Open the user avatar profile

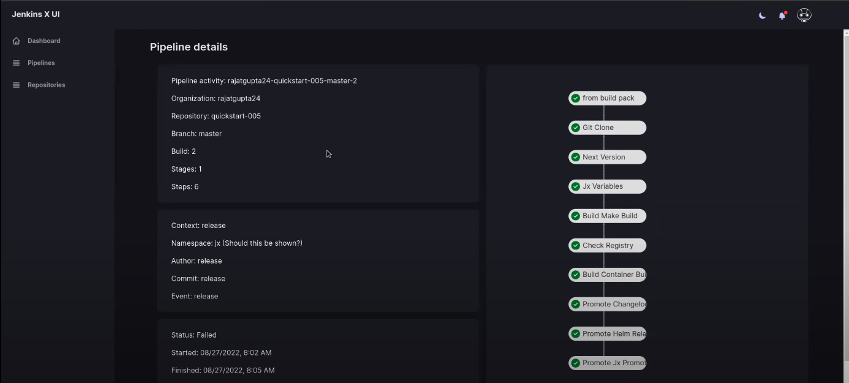click(x=804, y=15)
